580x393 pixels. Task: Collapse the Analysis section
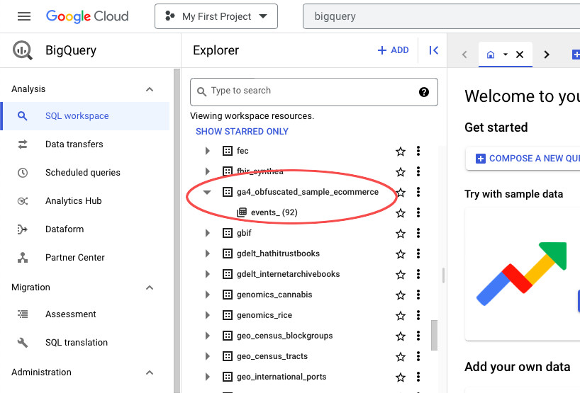(150, 89)
